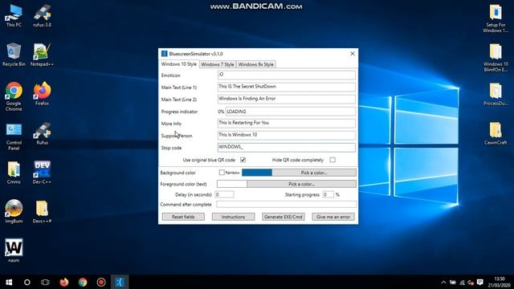Click Chrome icon on the taskbar
The image size is (514, 289).
[x=83, y=282]
